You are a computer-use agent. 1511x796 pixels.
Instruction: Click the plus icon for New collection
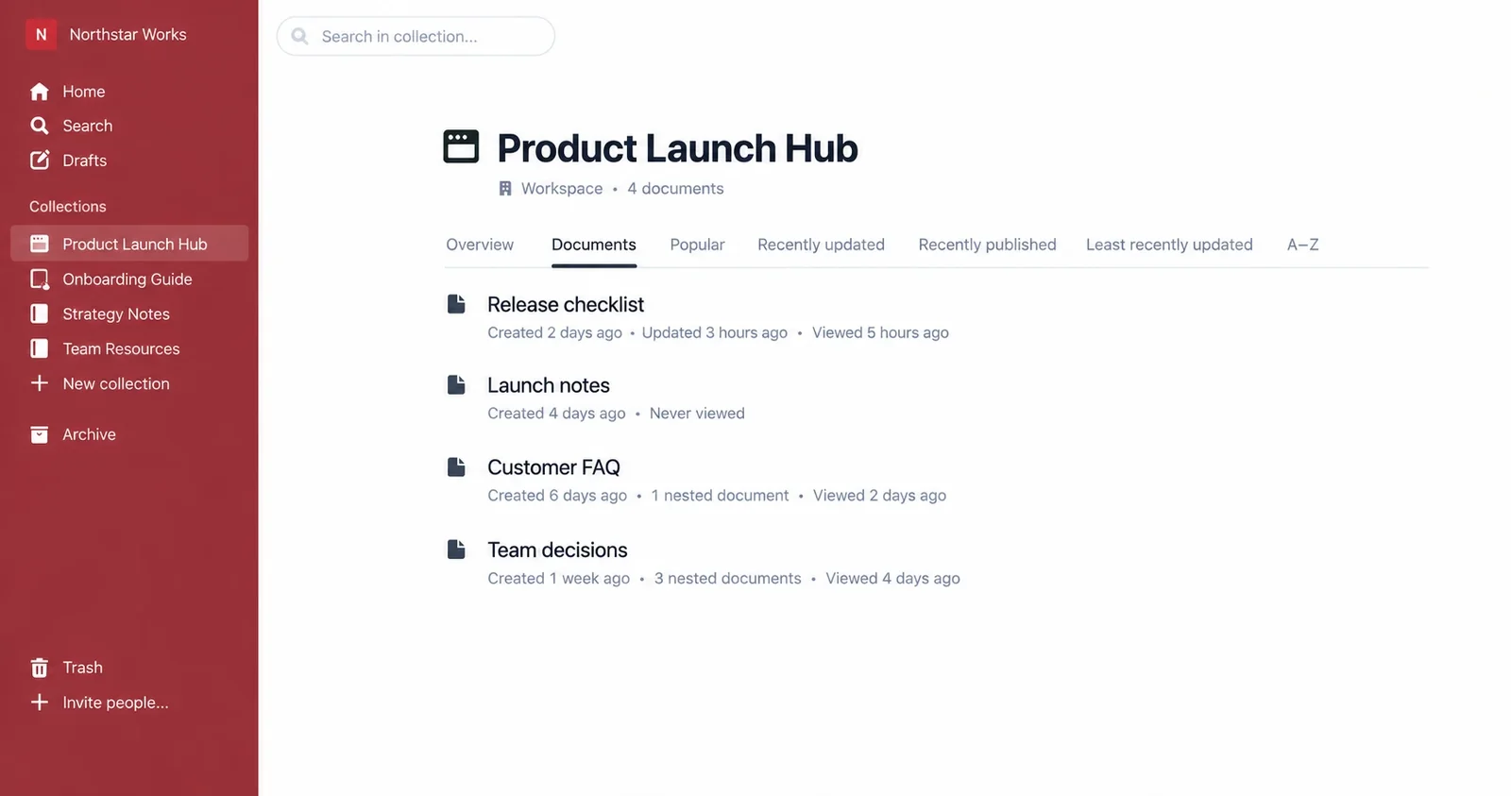click(40, 383)
